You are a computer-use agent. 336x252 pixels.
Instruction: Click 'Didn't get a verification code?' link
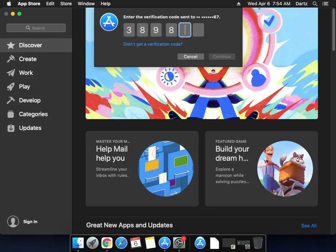point(153,44)
